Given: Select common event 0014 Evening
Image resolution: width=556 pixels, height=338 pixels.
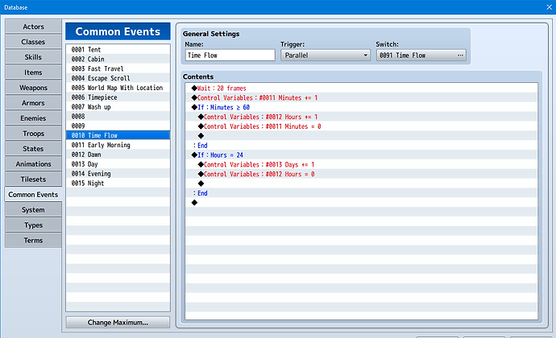Looking at the screenshot, I should pyautogui.click(x=118, y=174).
